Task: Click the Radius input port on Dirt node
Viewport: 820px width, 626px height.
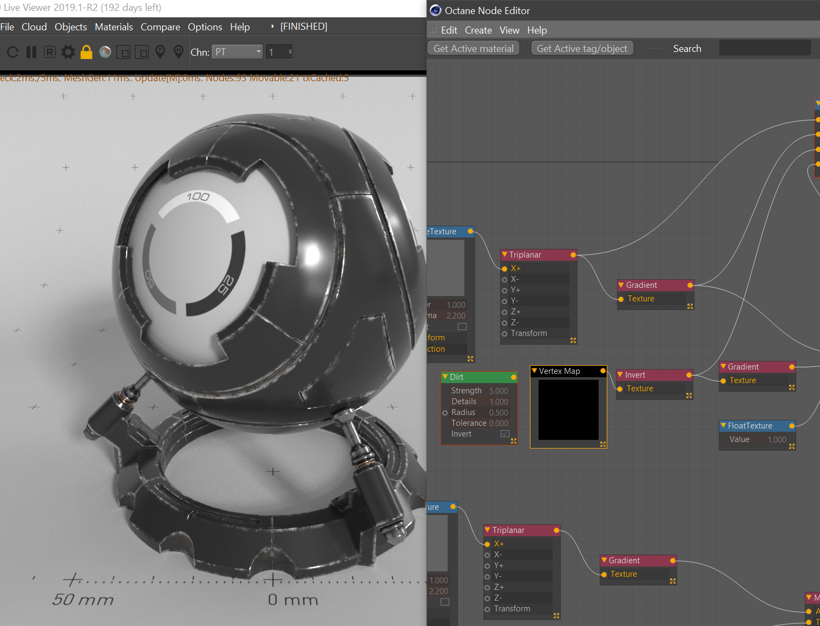Action: point(445,413)
